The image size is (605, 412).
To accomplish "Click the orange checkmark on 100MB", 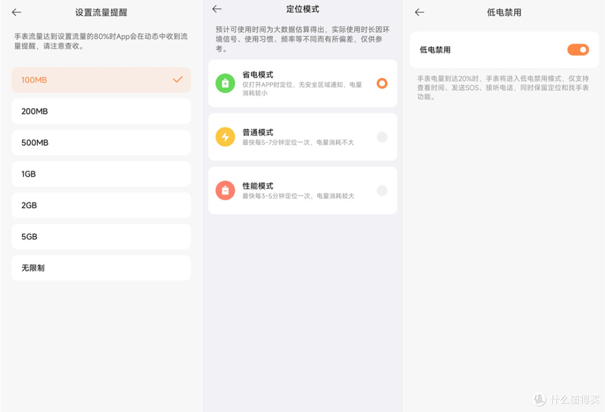I will (x=178, y=80).
